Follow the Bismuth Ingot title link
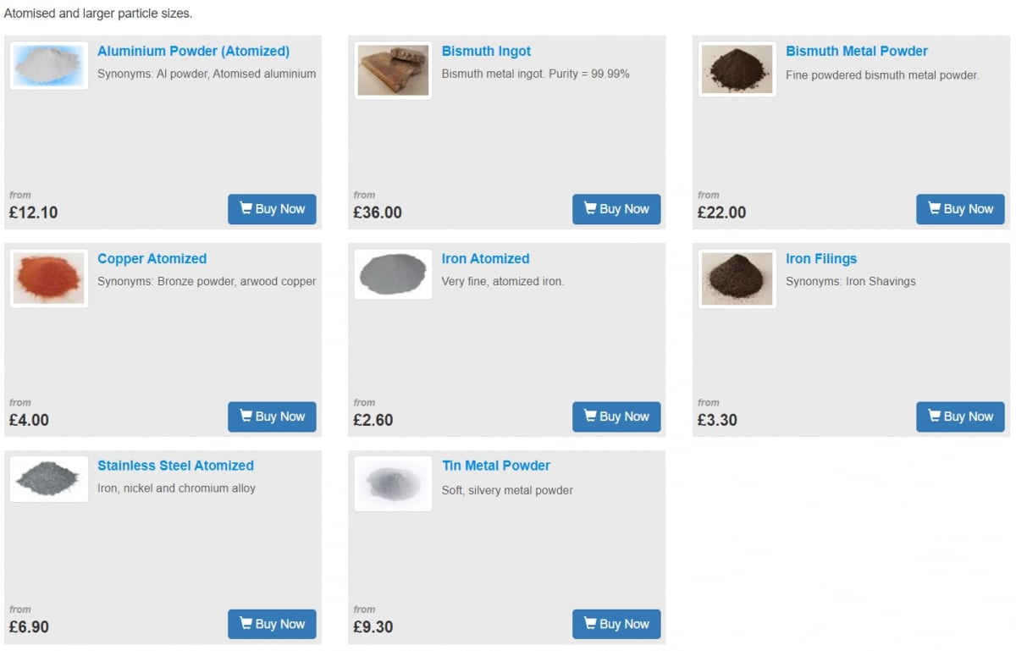Viewport: 1016px width, 651px height. click(486, 51)
